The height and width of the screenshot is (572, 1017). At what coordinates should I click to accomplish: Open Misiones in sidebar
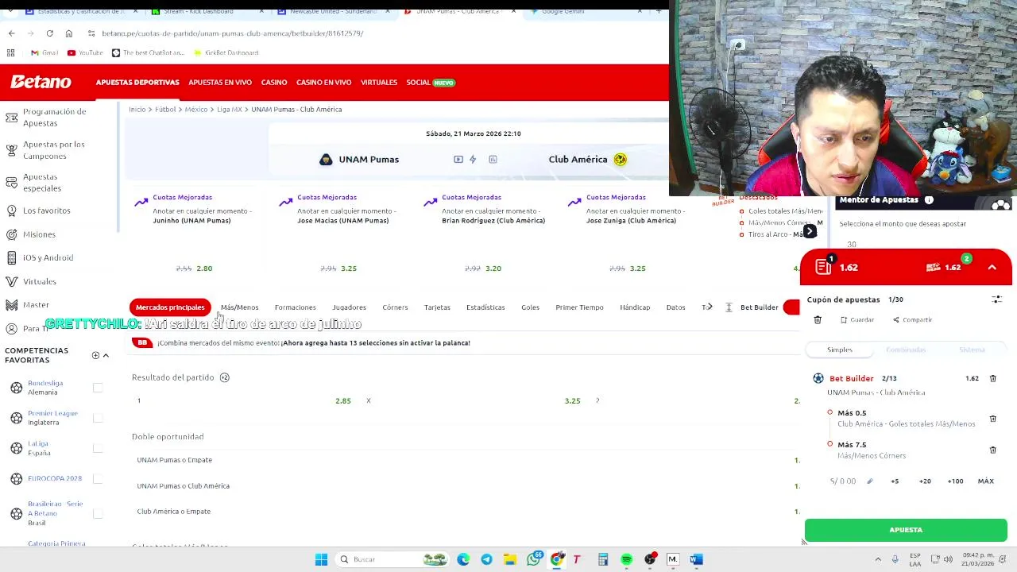[x=39, y=234]
